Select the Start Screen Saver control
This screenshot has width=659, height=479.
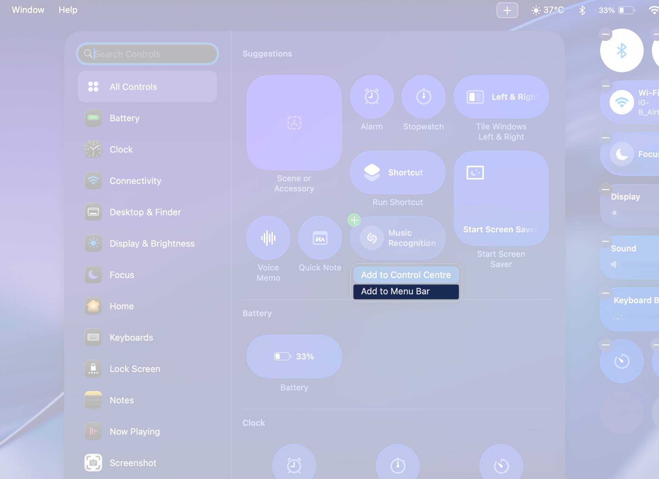tap(501, 198)
